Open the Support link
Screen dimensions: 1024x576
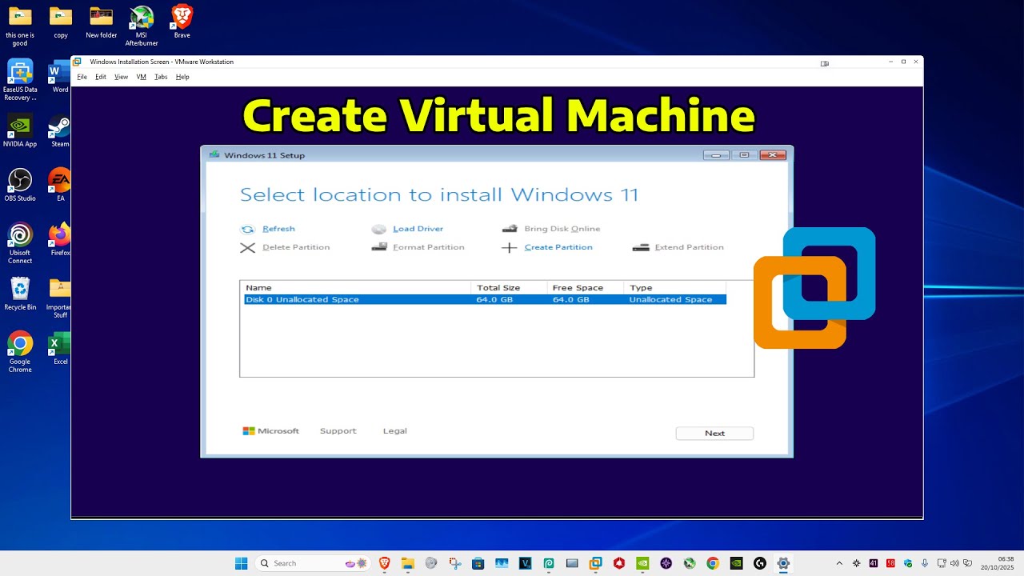coord(338,430)
